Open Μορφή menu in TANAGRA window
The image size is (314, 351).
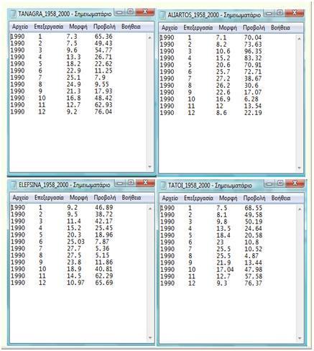point(78,27)
